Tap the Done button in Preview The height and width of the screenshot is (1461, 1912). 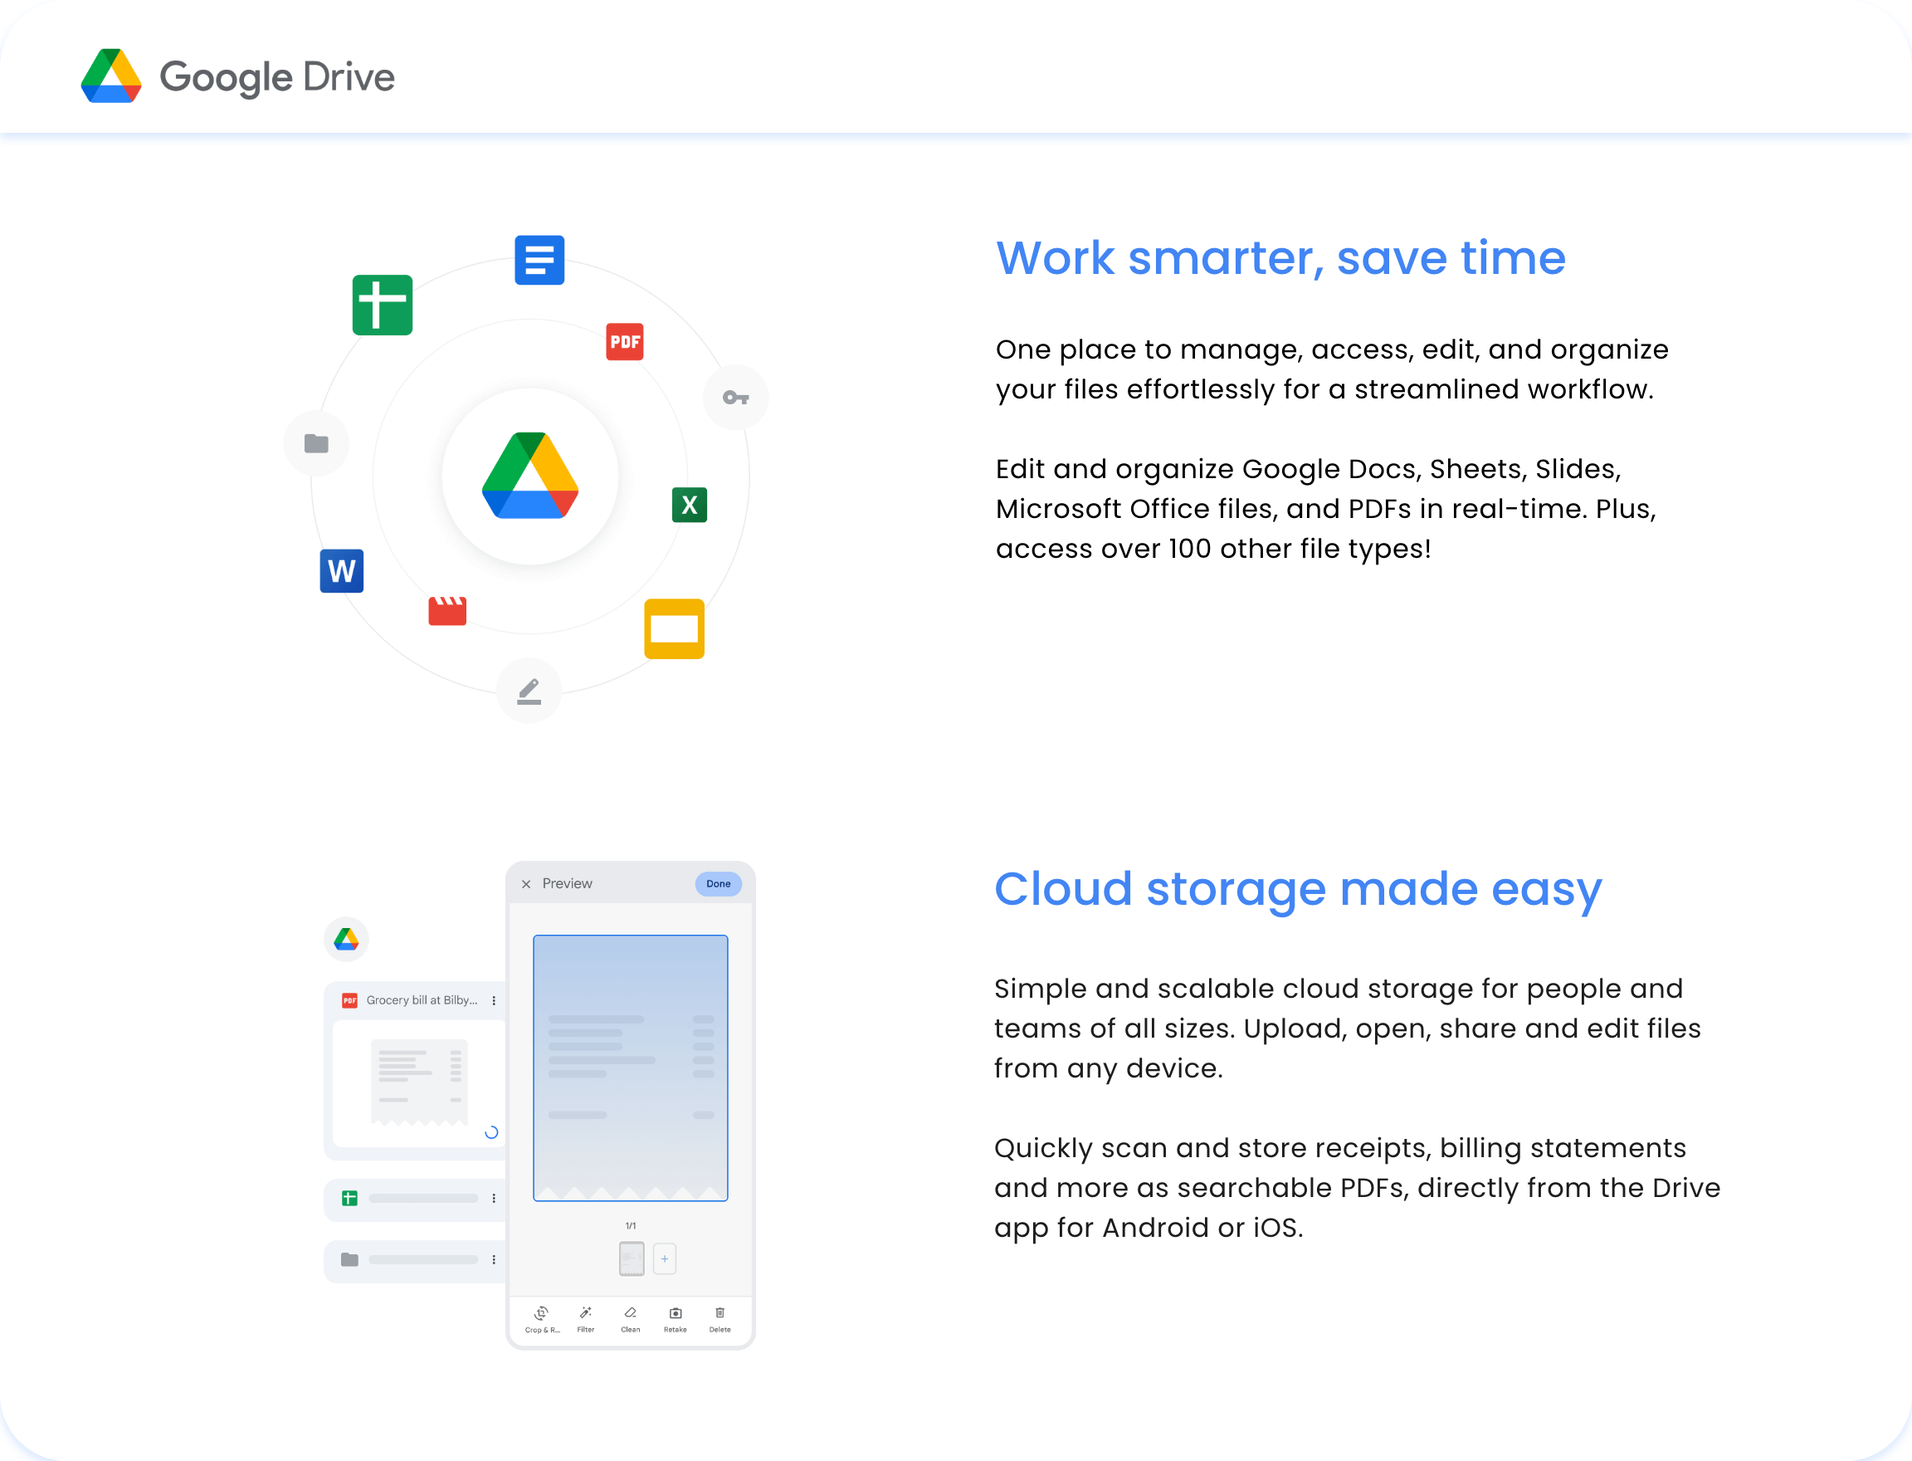pos(718,883)
